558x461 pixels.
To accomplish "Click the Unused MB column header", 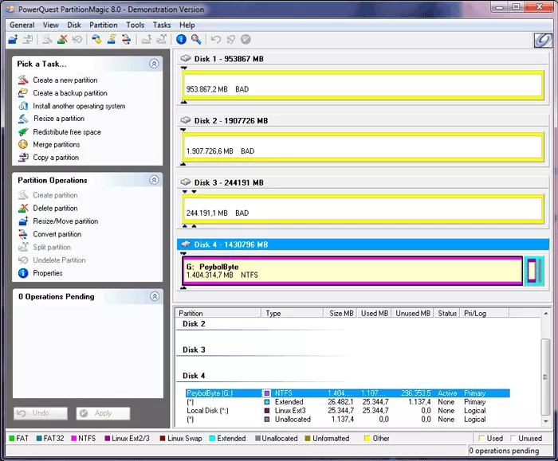I will point(413,313).
